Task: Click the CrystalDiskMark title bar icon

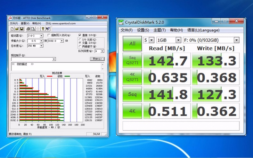Action: click(121, 22)
